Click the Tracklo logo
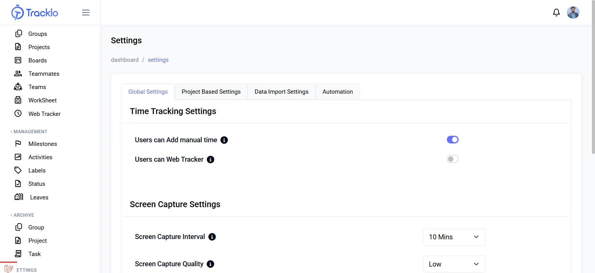Image resolution: width=595 pixels, height=273 pixels. tap(35, 12)
